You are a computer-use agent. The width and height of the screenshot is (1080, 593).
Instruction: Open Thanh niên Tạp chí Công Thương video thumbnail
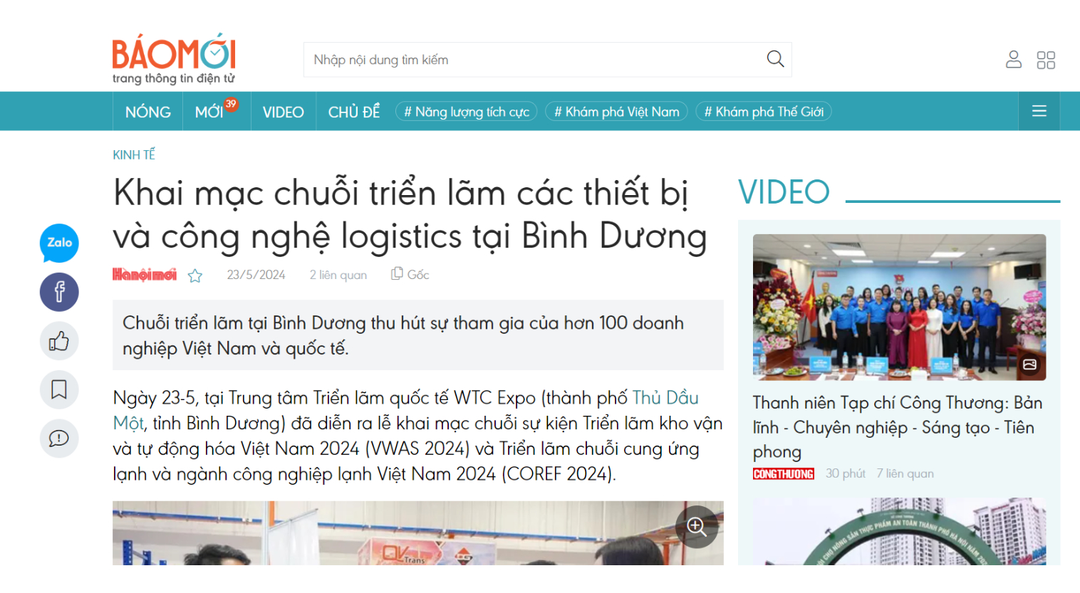tap(899, 307)
